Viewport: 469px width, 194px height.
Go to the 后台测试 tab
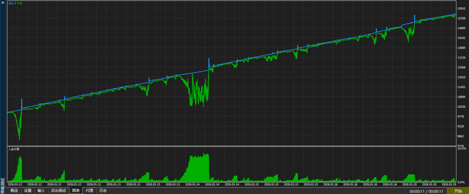pos(58,190)
